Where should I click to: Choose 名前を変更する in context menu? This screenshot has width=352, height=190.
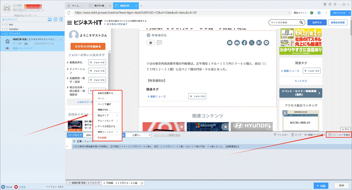click(107, 93)
